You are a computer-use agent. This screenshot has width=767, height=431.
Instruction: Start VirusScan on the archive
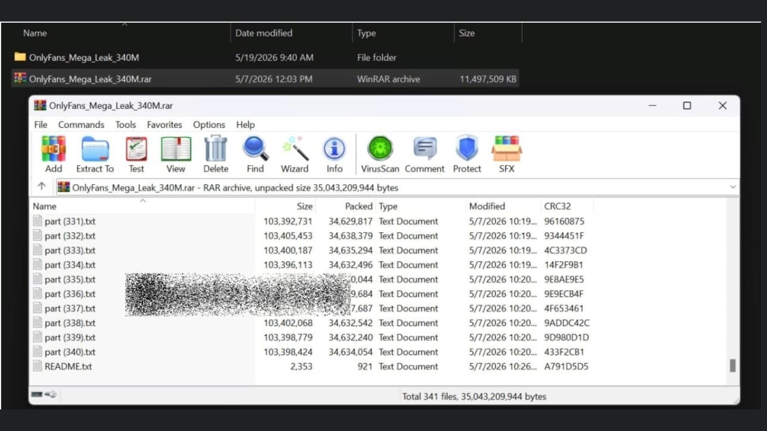380,148
